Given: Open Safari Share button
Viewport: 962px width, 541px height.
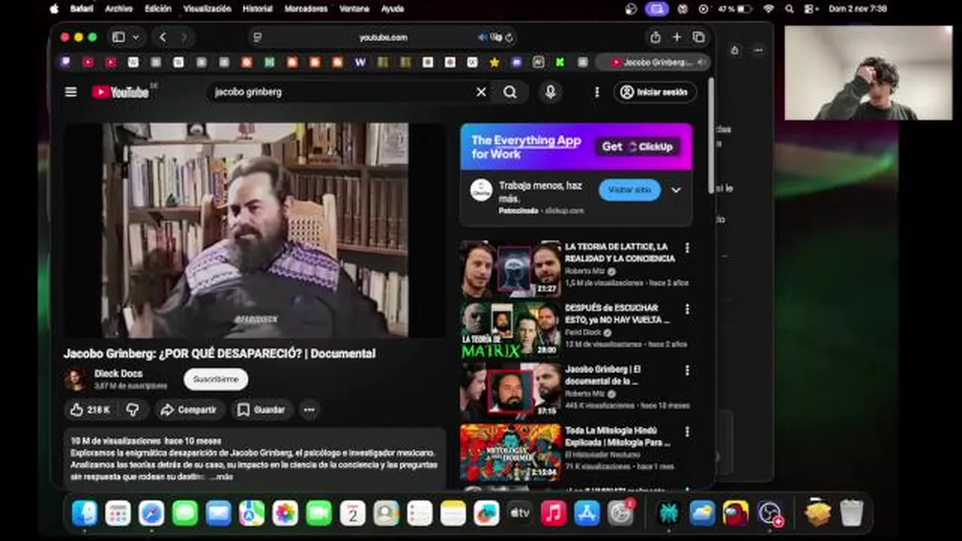Looking at the screenshot, I should 655,37.
